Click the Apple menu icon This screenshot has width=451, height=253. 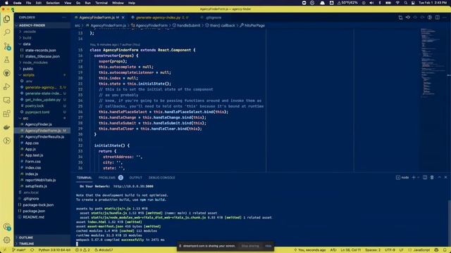point(6,3)
